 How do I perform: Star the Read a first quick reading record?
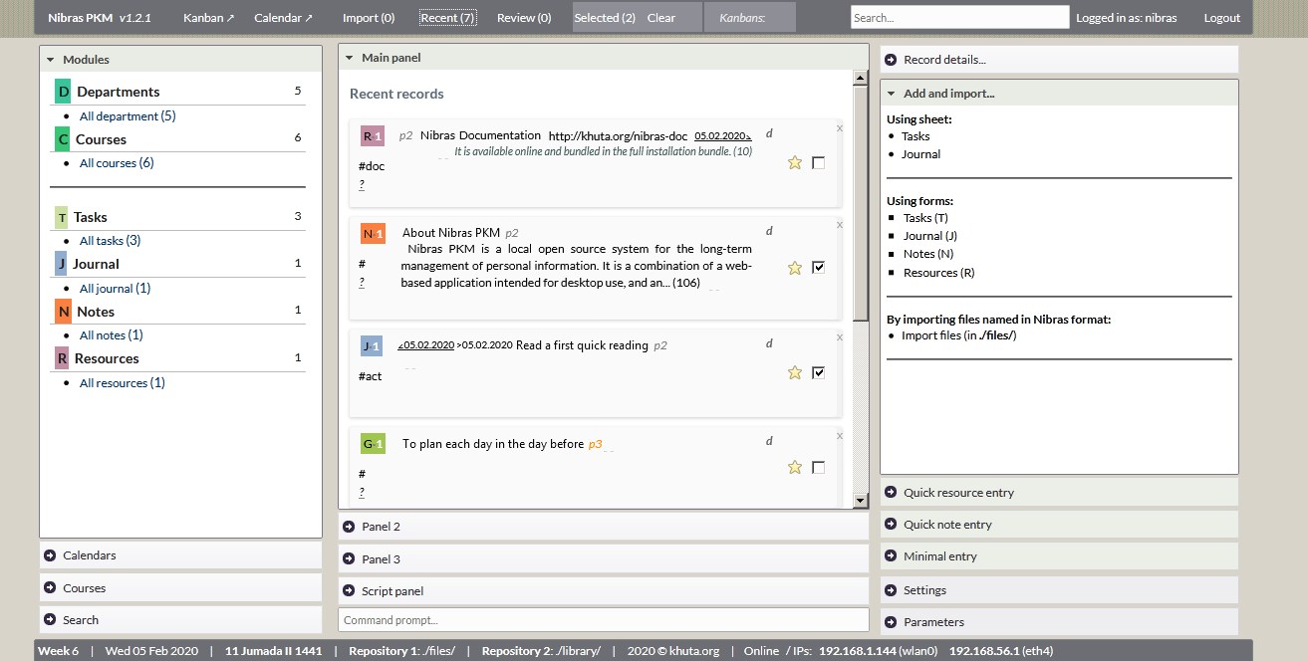coord(795,372)
